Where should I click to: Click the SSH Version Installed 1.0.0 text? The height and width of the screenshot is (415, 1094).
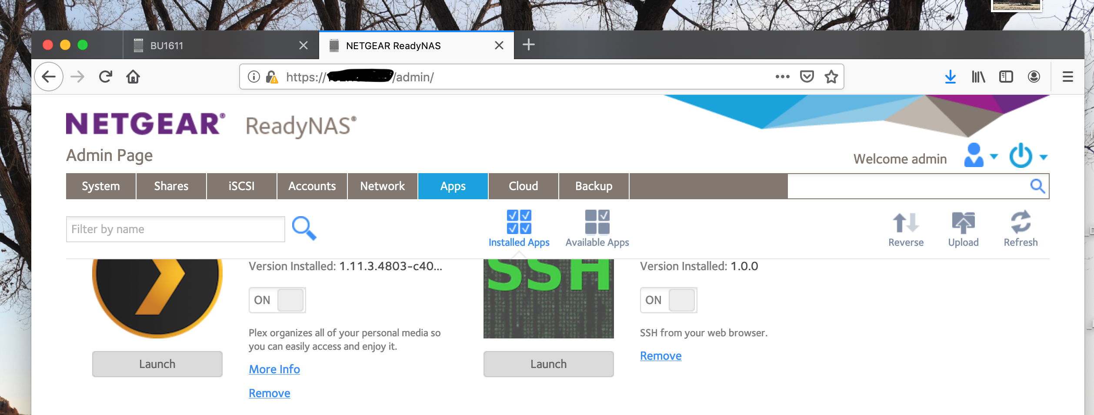pos(699,266)
